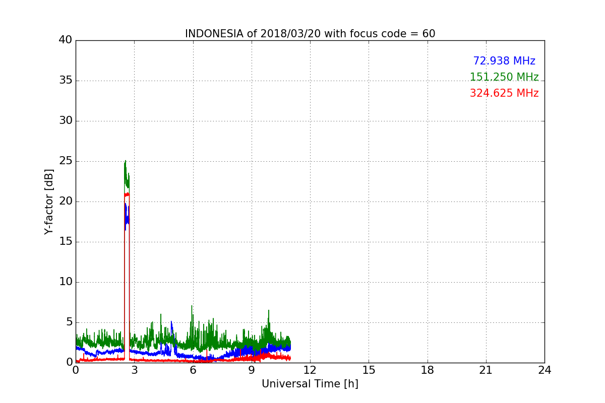605x403 pixels.
Task: Click the y-axis tick label 40
Action: tap(66, 40)
